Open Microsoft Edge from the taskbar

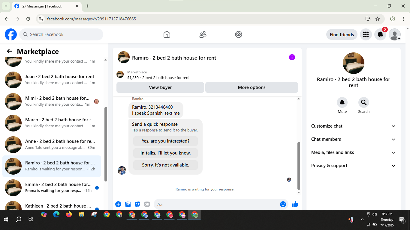point(56,214)
